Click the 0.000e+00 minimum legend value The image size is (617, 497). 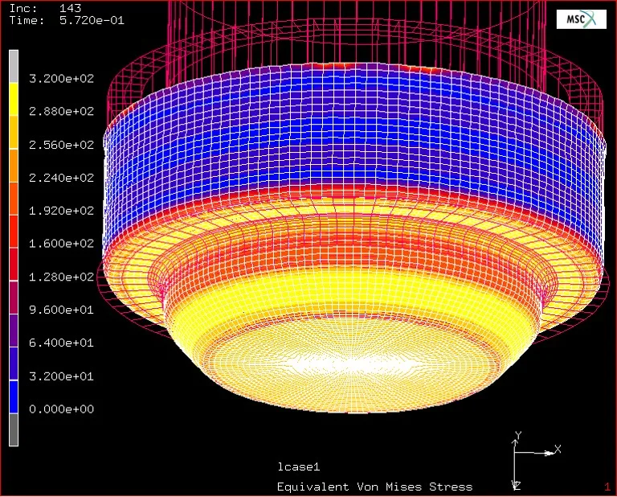(x=61, y=409)
